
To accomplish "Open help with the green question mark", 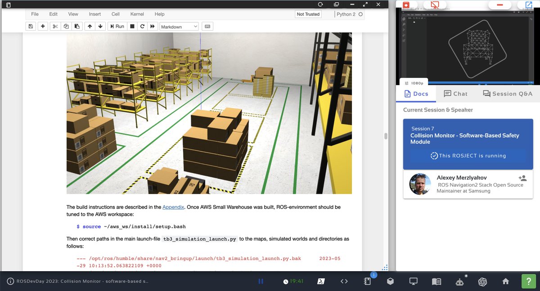I will click(528, 281).
